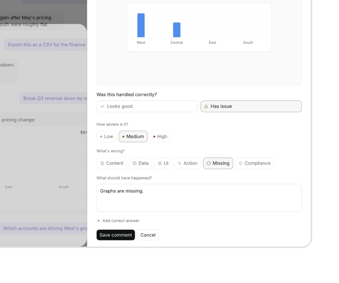Click the East axis label in panel chart
The height and width of the screenshot is (283, 339).
click(212, 42)
